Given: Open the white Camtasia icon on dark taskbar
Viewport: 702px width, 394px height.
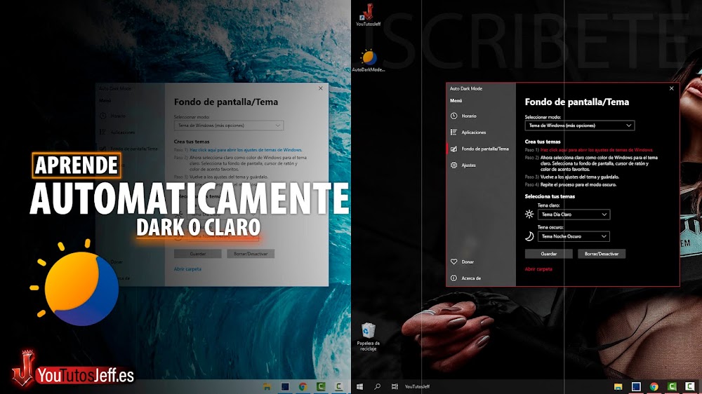Looking at the screenshot, I should 690,386.
